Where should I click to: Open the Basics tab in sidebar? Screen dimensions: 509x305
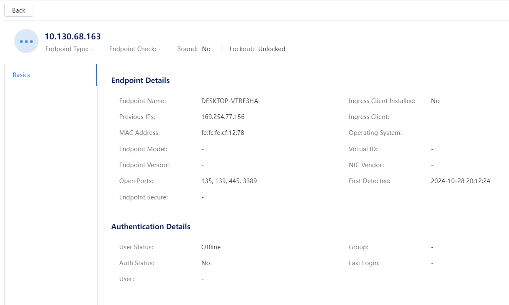pyautogui.click(x=21, y=75)
